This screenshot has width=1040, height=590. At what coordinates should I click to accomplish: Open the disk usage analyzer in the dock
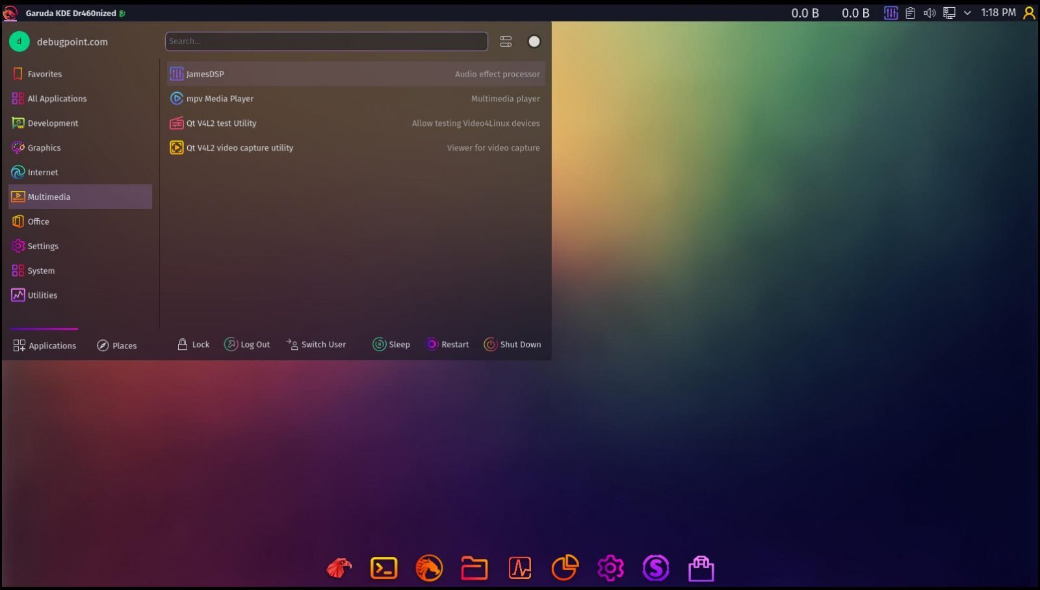coord(565,567)
